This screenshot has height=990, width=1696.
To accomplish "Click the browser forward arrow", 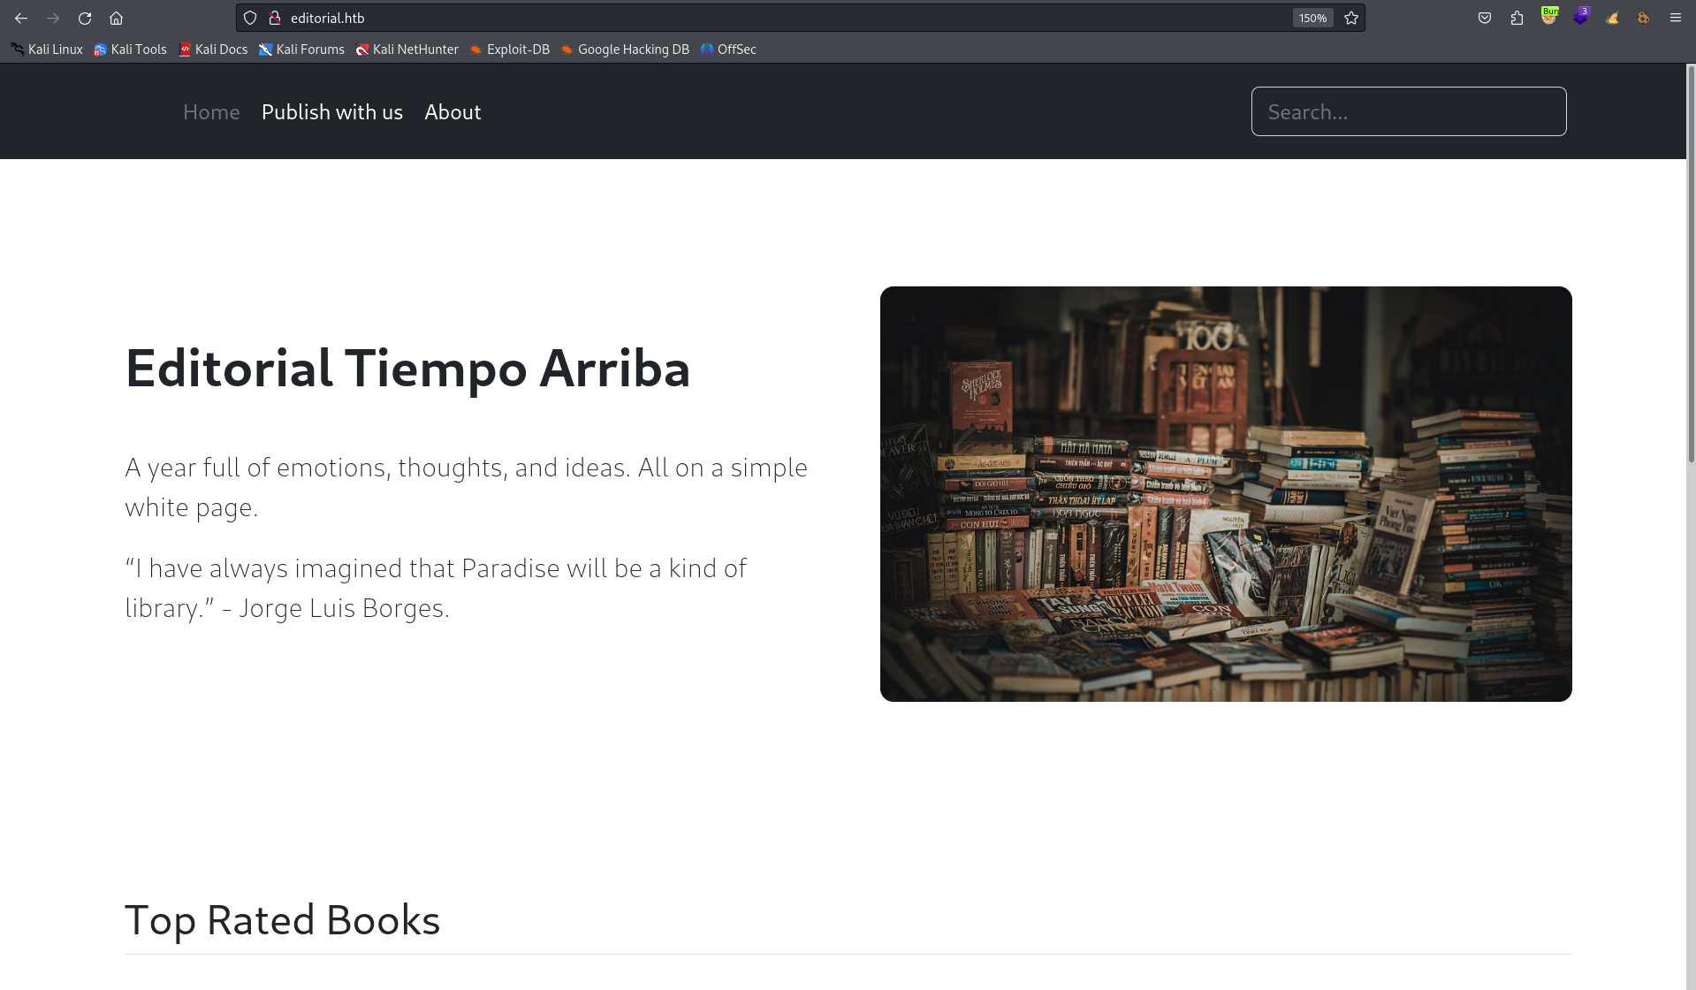I will 53,18.
